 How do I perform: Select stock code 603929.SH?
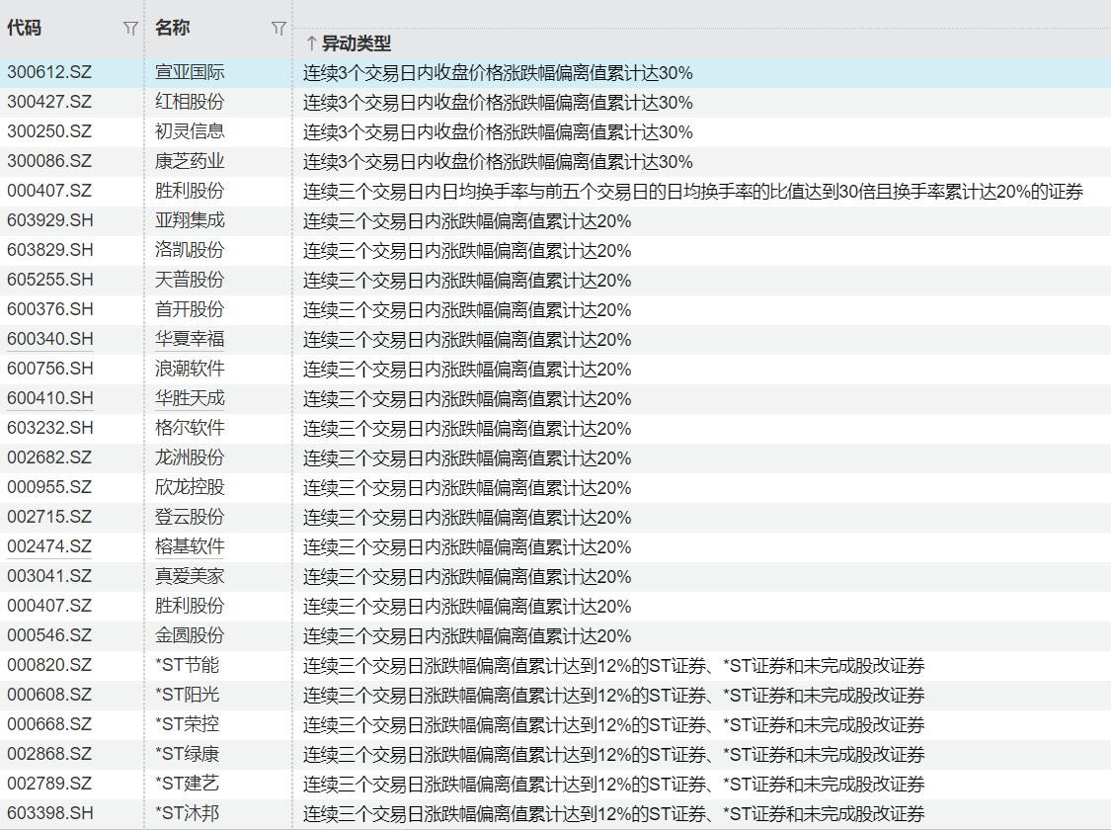[49, 220]
